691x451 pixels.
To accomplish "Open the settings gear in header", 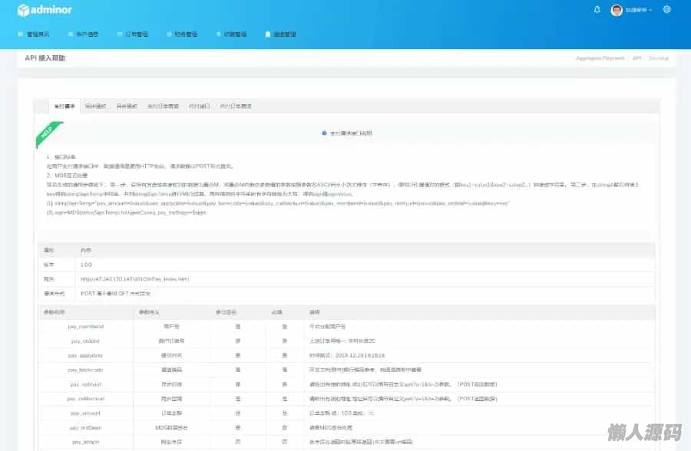I will 666,9.
